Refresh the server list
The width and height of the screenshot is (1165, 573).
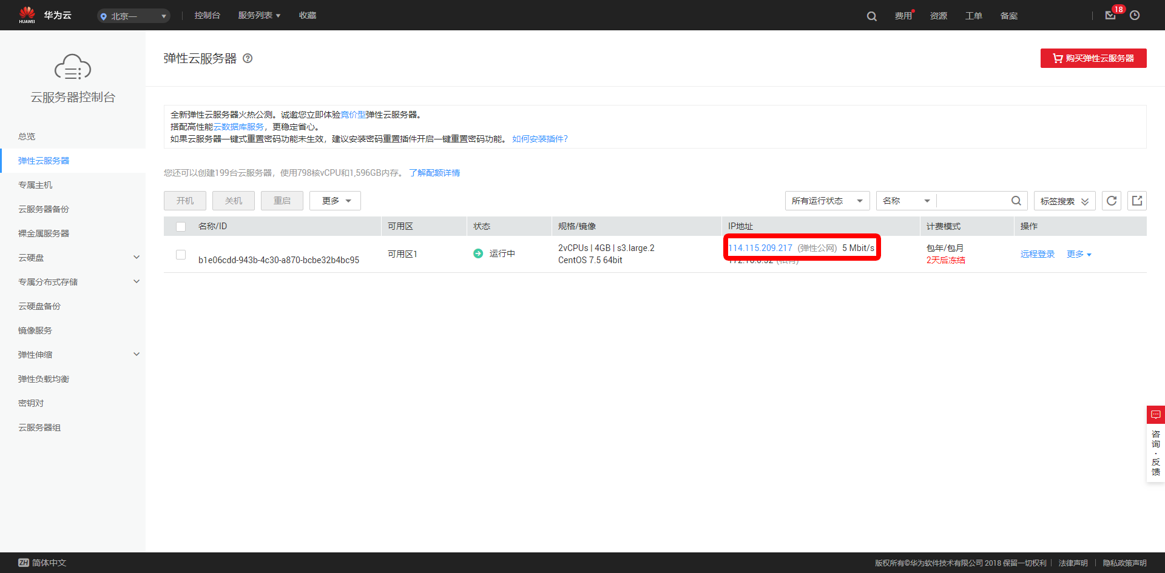point(1112,201)
